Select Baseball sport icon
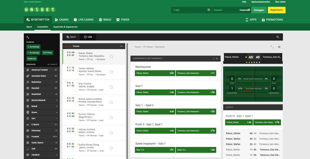310x159 pixels. point(28,88)
